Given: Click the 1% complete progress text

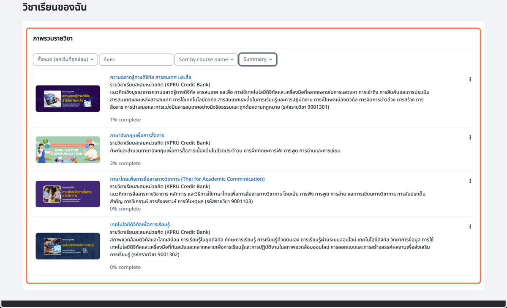Looking at the screenshot, I should pyautogui.click(x=125, y=120).
